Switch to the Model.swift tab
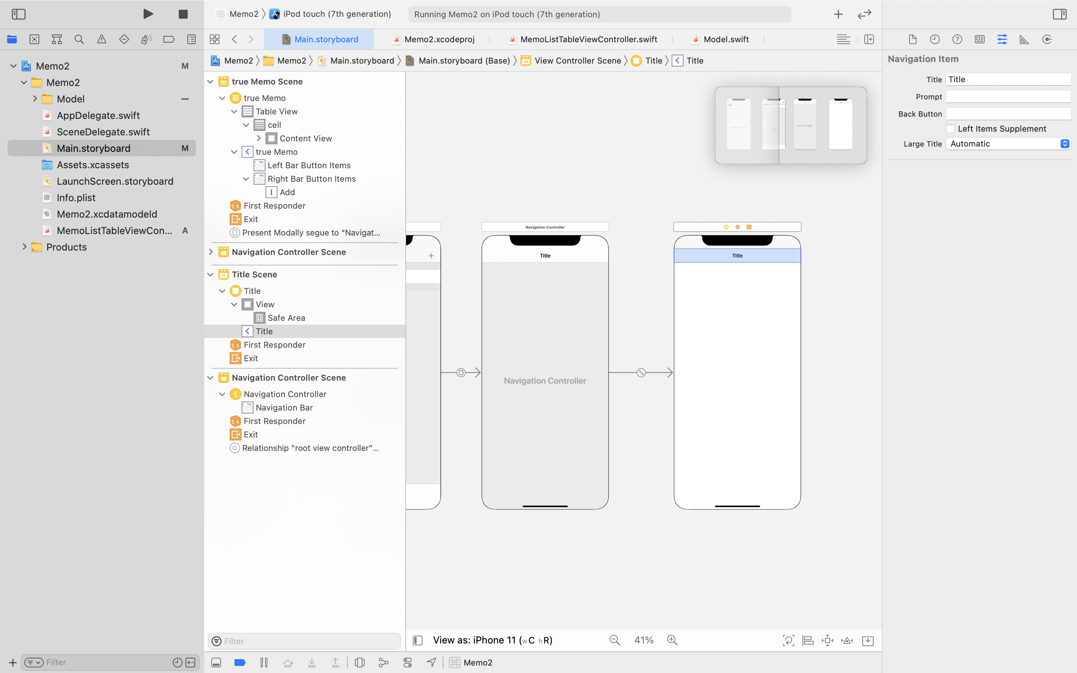Screen dimensions: 1077x673 click(x=726, y=39)
